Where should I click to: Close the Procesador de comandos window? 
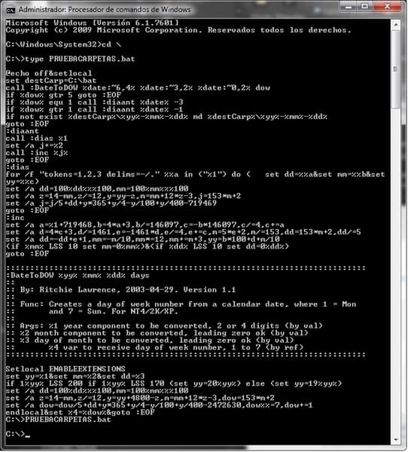click(x=387, y=6)
